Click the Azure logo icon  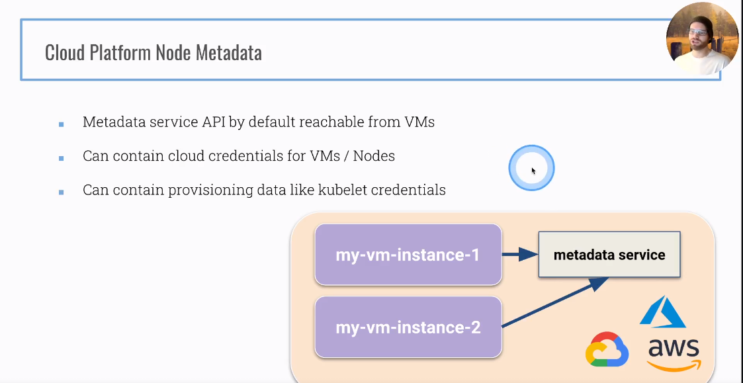[x=662, y=312]
